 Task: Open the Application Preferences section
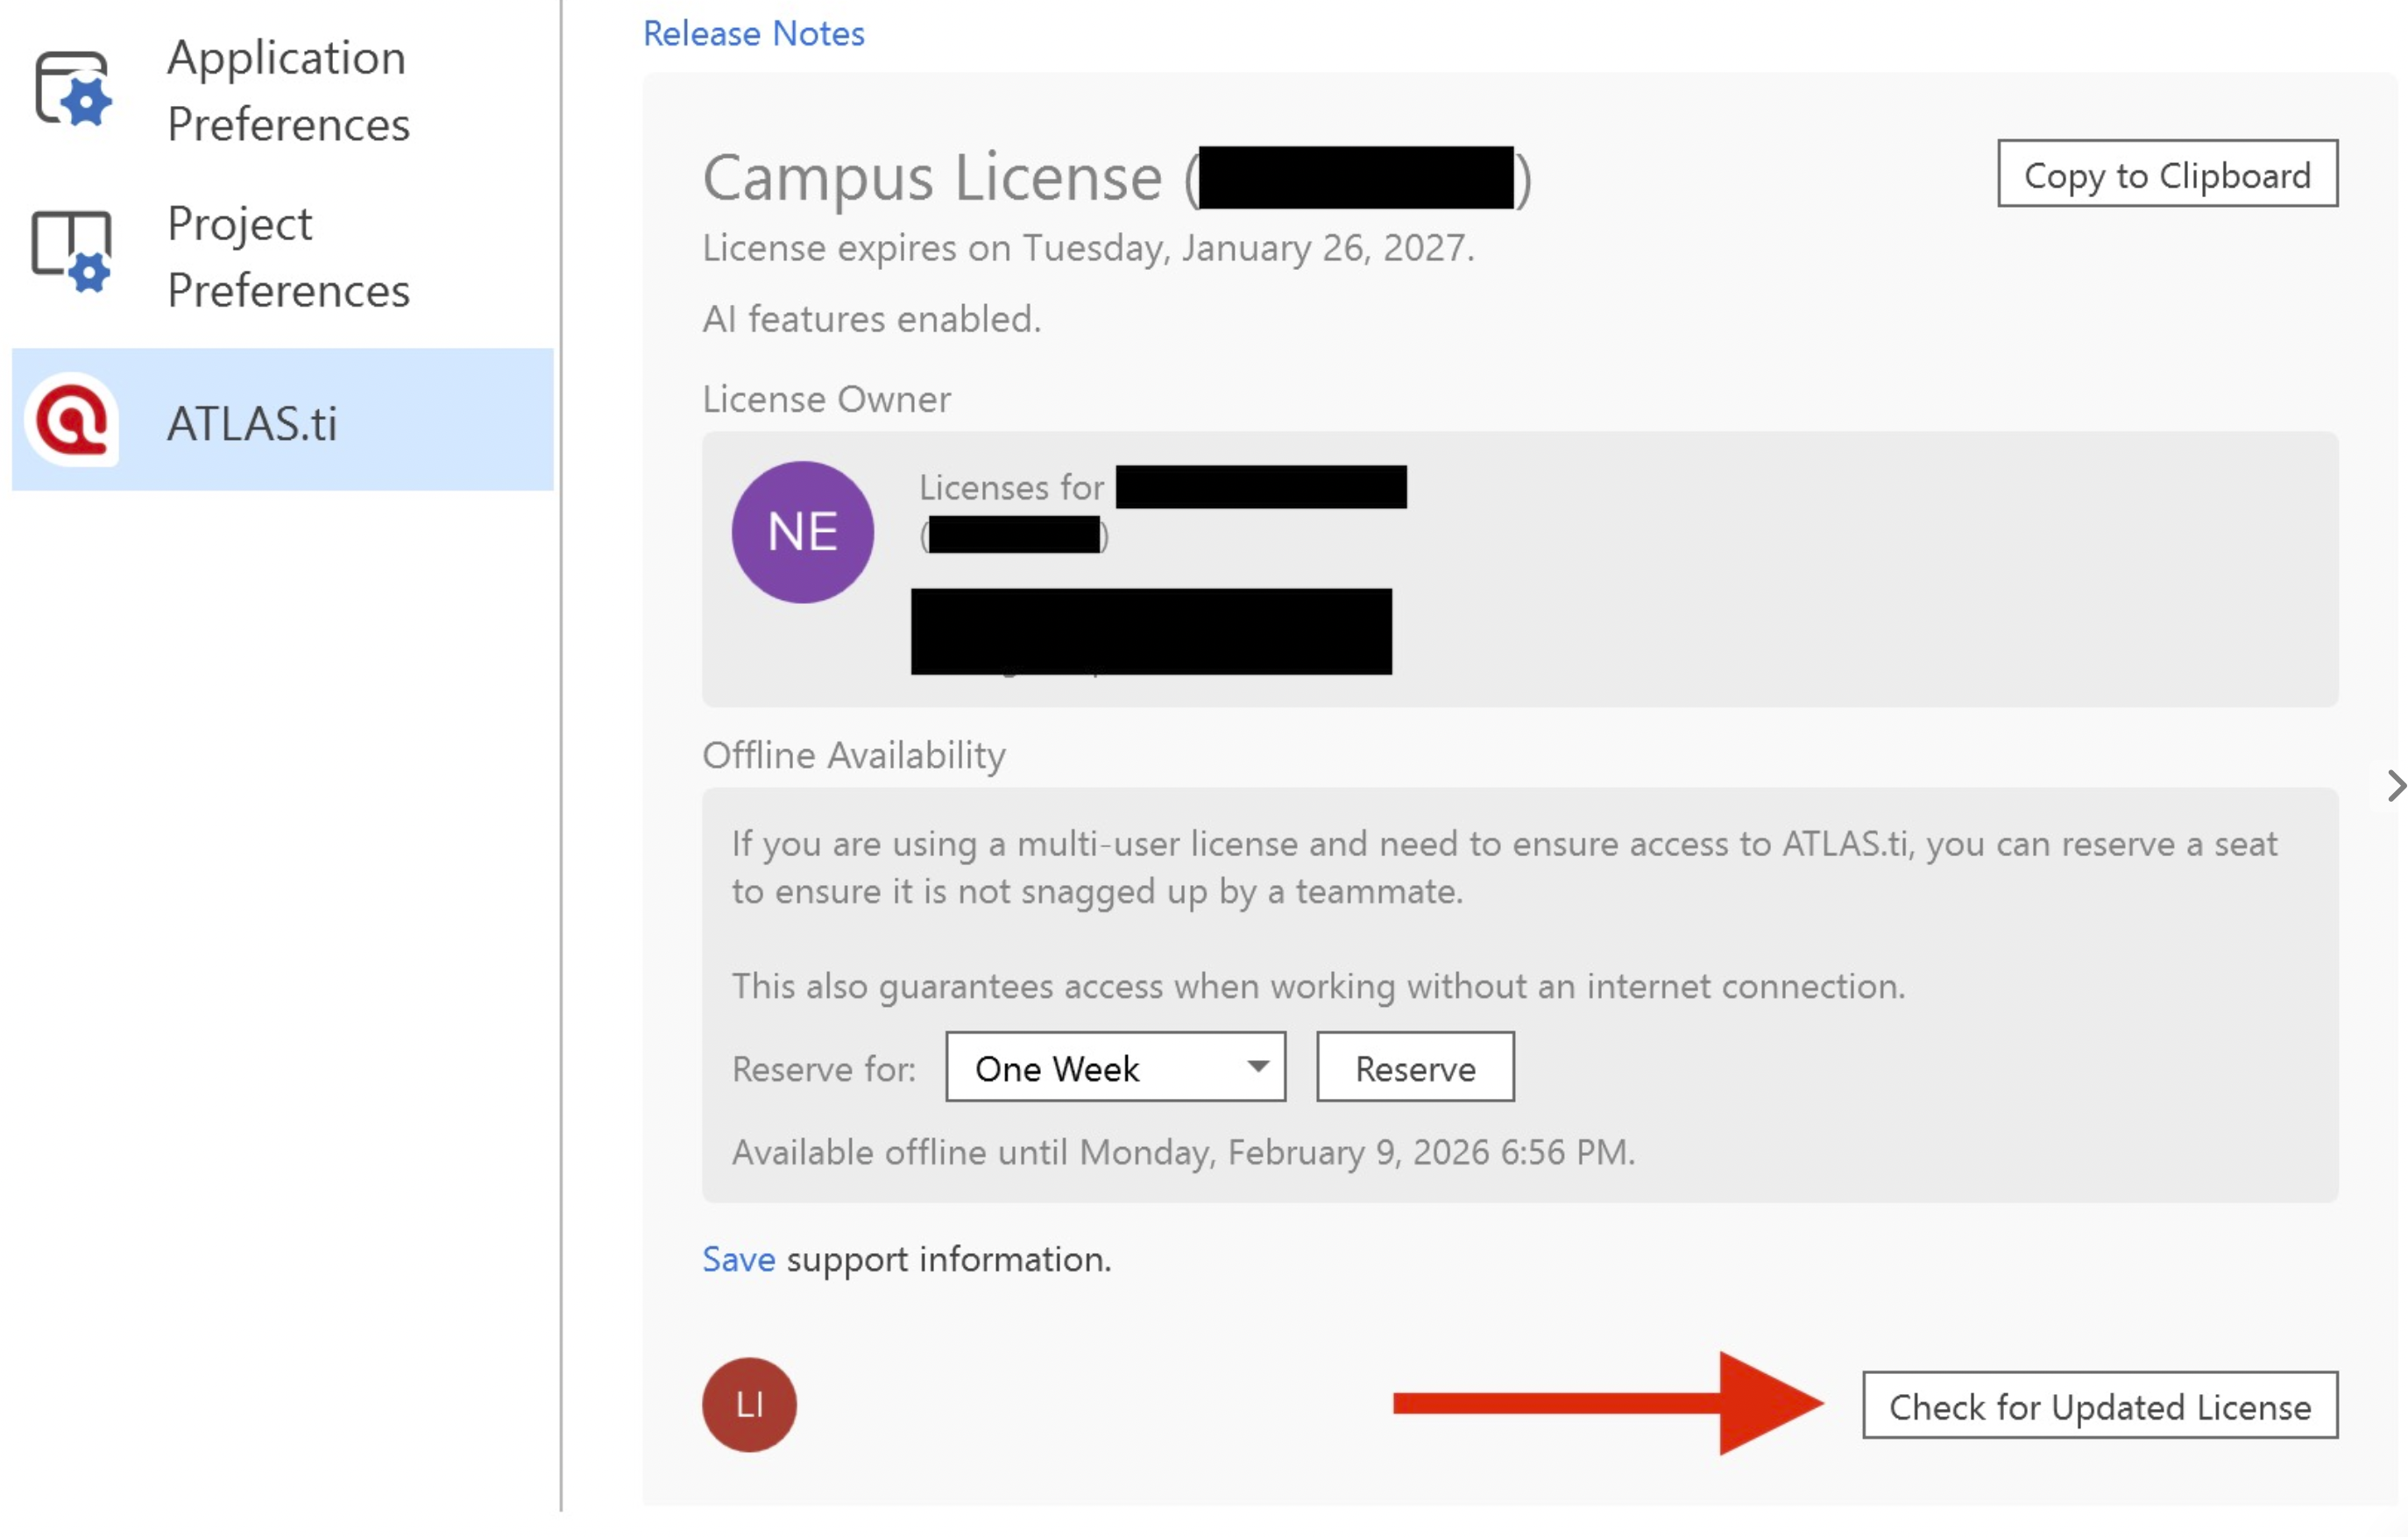coord(288,90)
